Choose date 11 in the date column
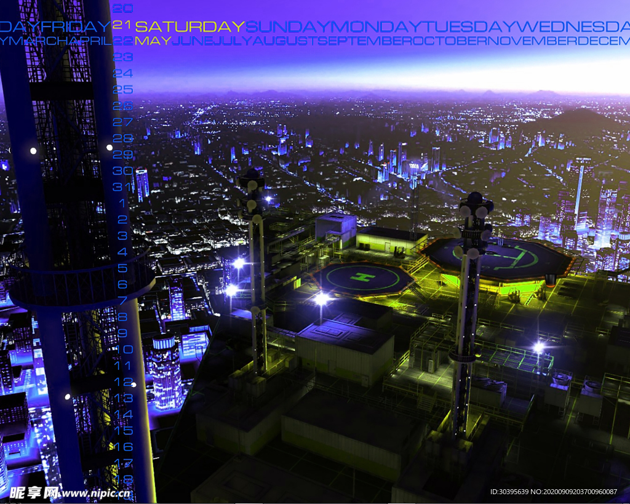Image resolution: width=630 pixels, height=504 pixels. tap(123, 366)
